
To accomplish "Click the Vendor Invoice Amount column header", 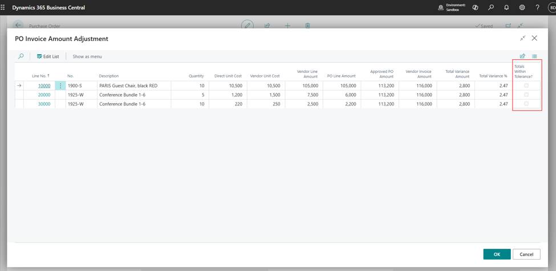I will [419, 74].
